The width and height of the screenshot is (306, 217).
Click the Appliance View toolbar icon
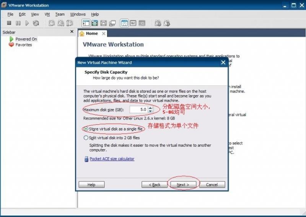[133, 23]
